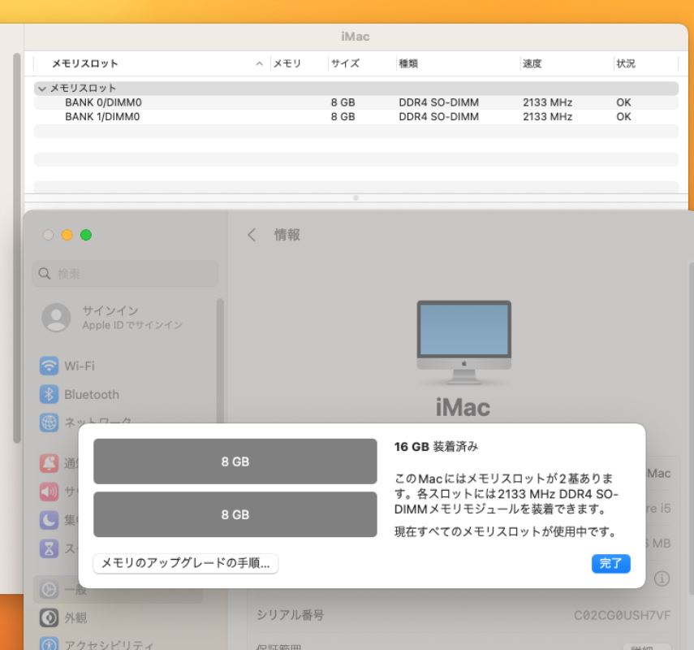Open the アクセシビリティ icon in sidebar
694x650 pixels.
(x=49, y=644)
